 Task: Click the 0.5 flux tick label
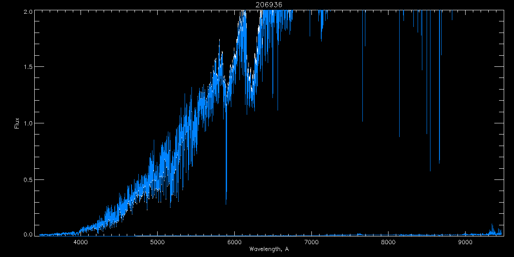[x=27, y=179]
